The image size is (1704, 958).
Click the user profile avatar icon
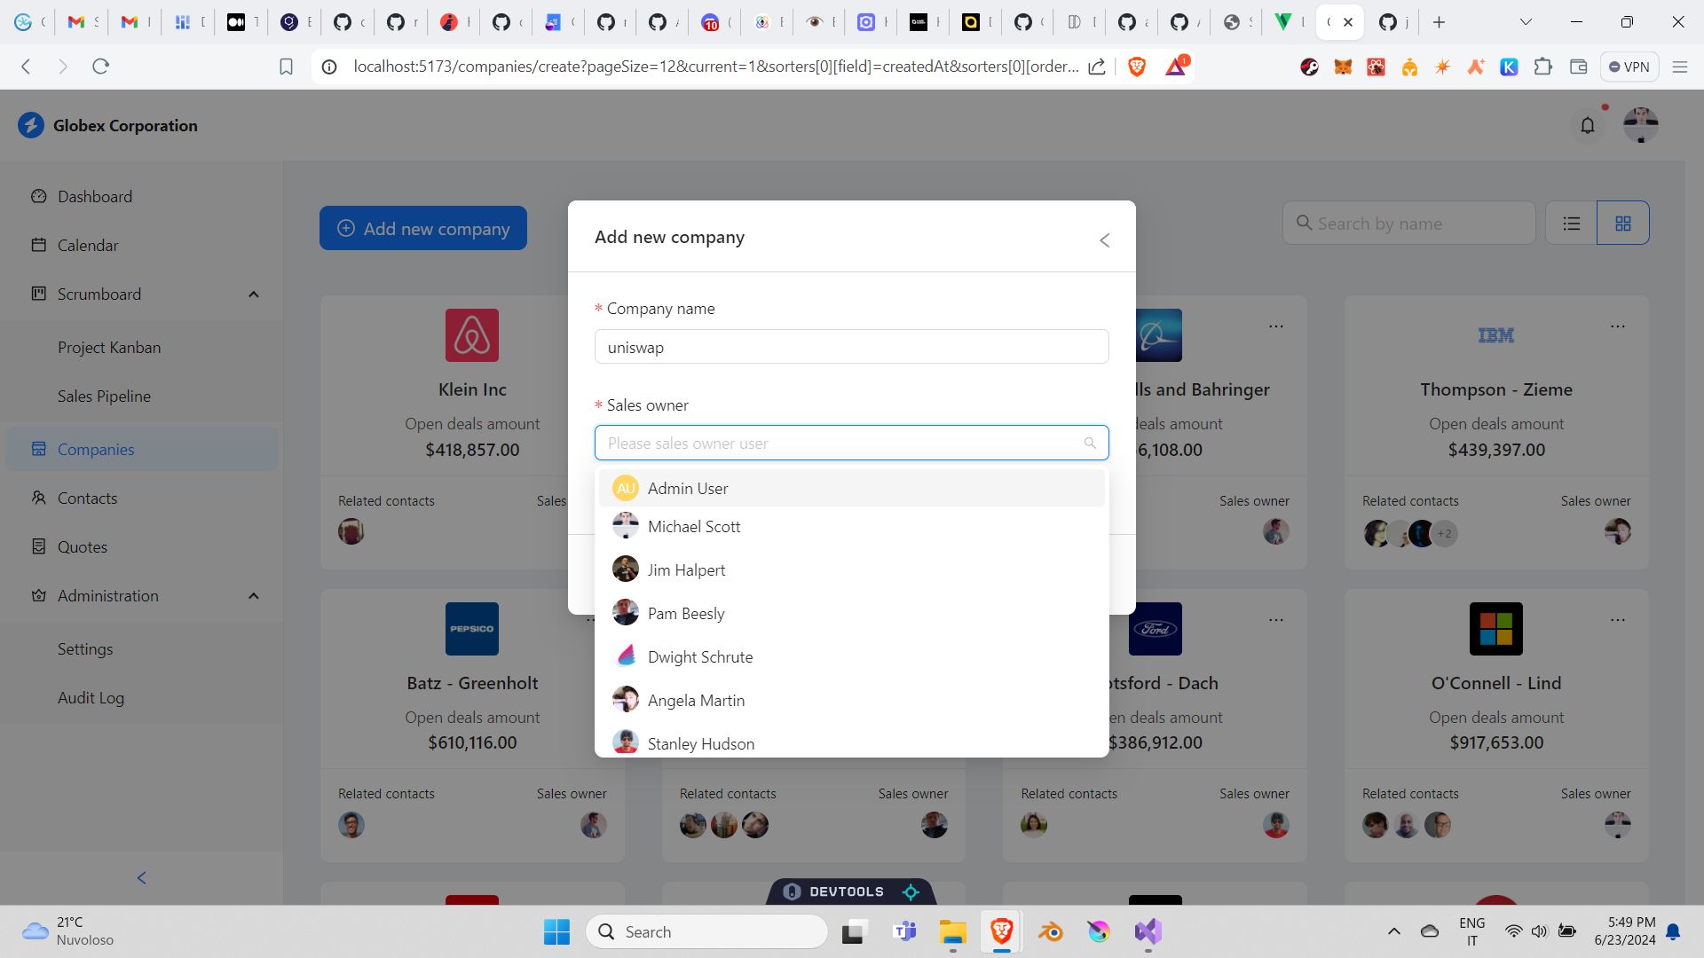pos(1642,125)
